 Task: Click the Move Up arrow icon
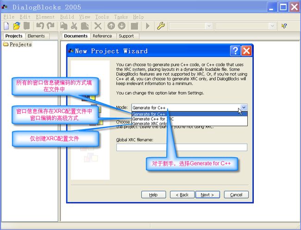pyautogui.click(x=111, y=26)
